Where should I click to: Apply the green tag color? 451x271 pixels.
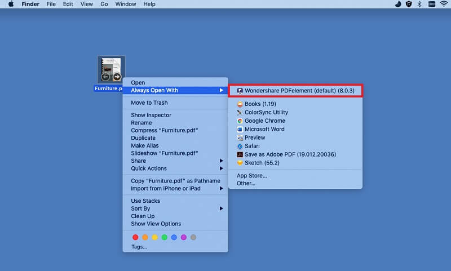click(164, 237)
